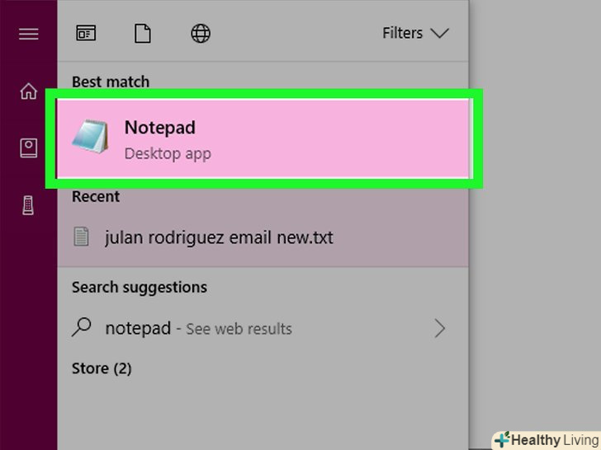
Task: Click the text file icon beside julan rodriguez
Action: (81, 237)
